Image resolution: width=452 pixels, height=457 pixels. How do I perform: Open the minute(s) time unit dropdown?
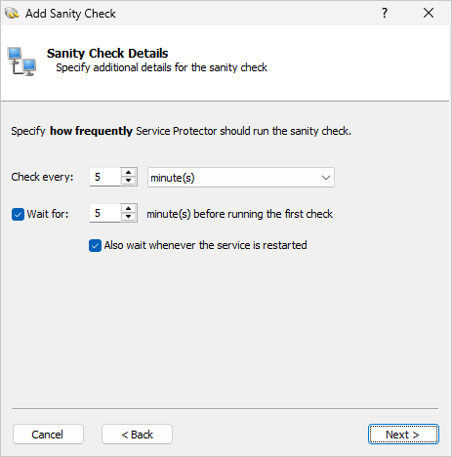click(241, 178)
